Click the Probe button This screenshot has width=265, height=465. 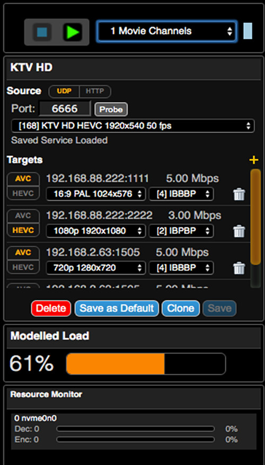111,109
